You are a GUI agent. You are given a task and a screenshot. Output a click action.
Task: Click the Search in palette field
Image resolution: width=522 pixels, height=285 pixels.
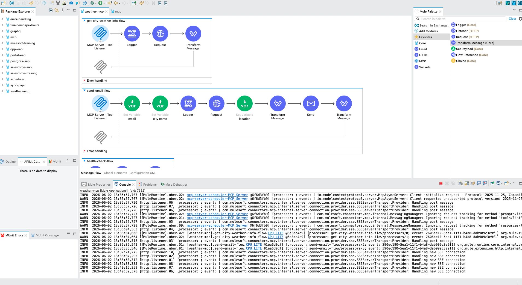460,19
